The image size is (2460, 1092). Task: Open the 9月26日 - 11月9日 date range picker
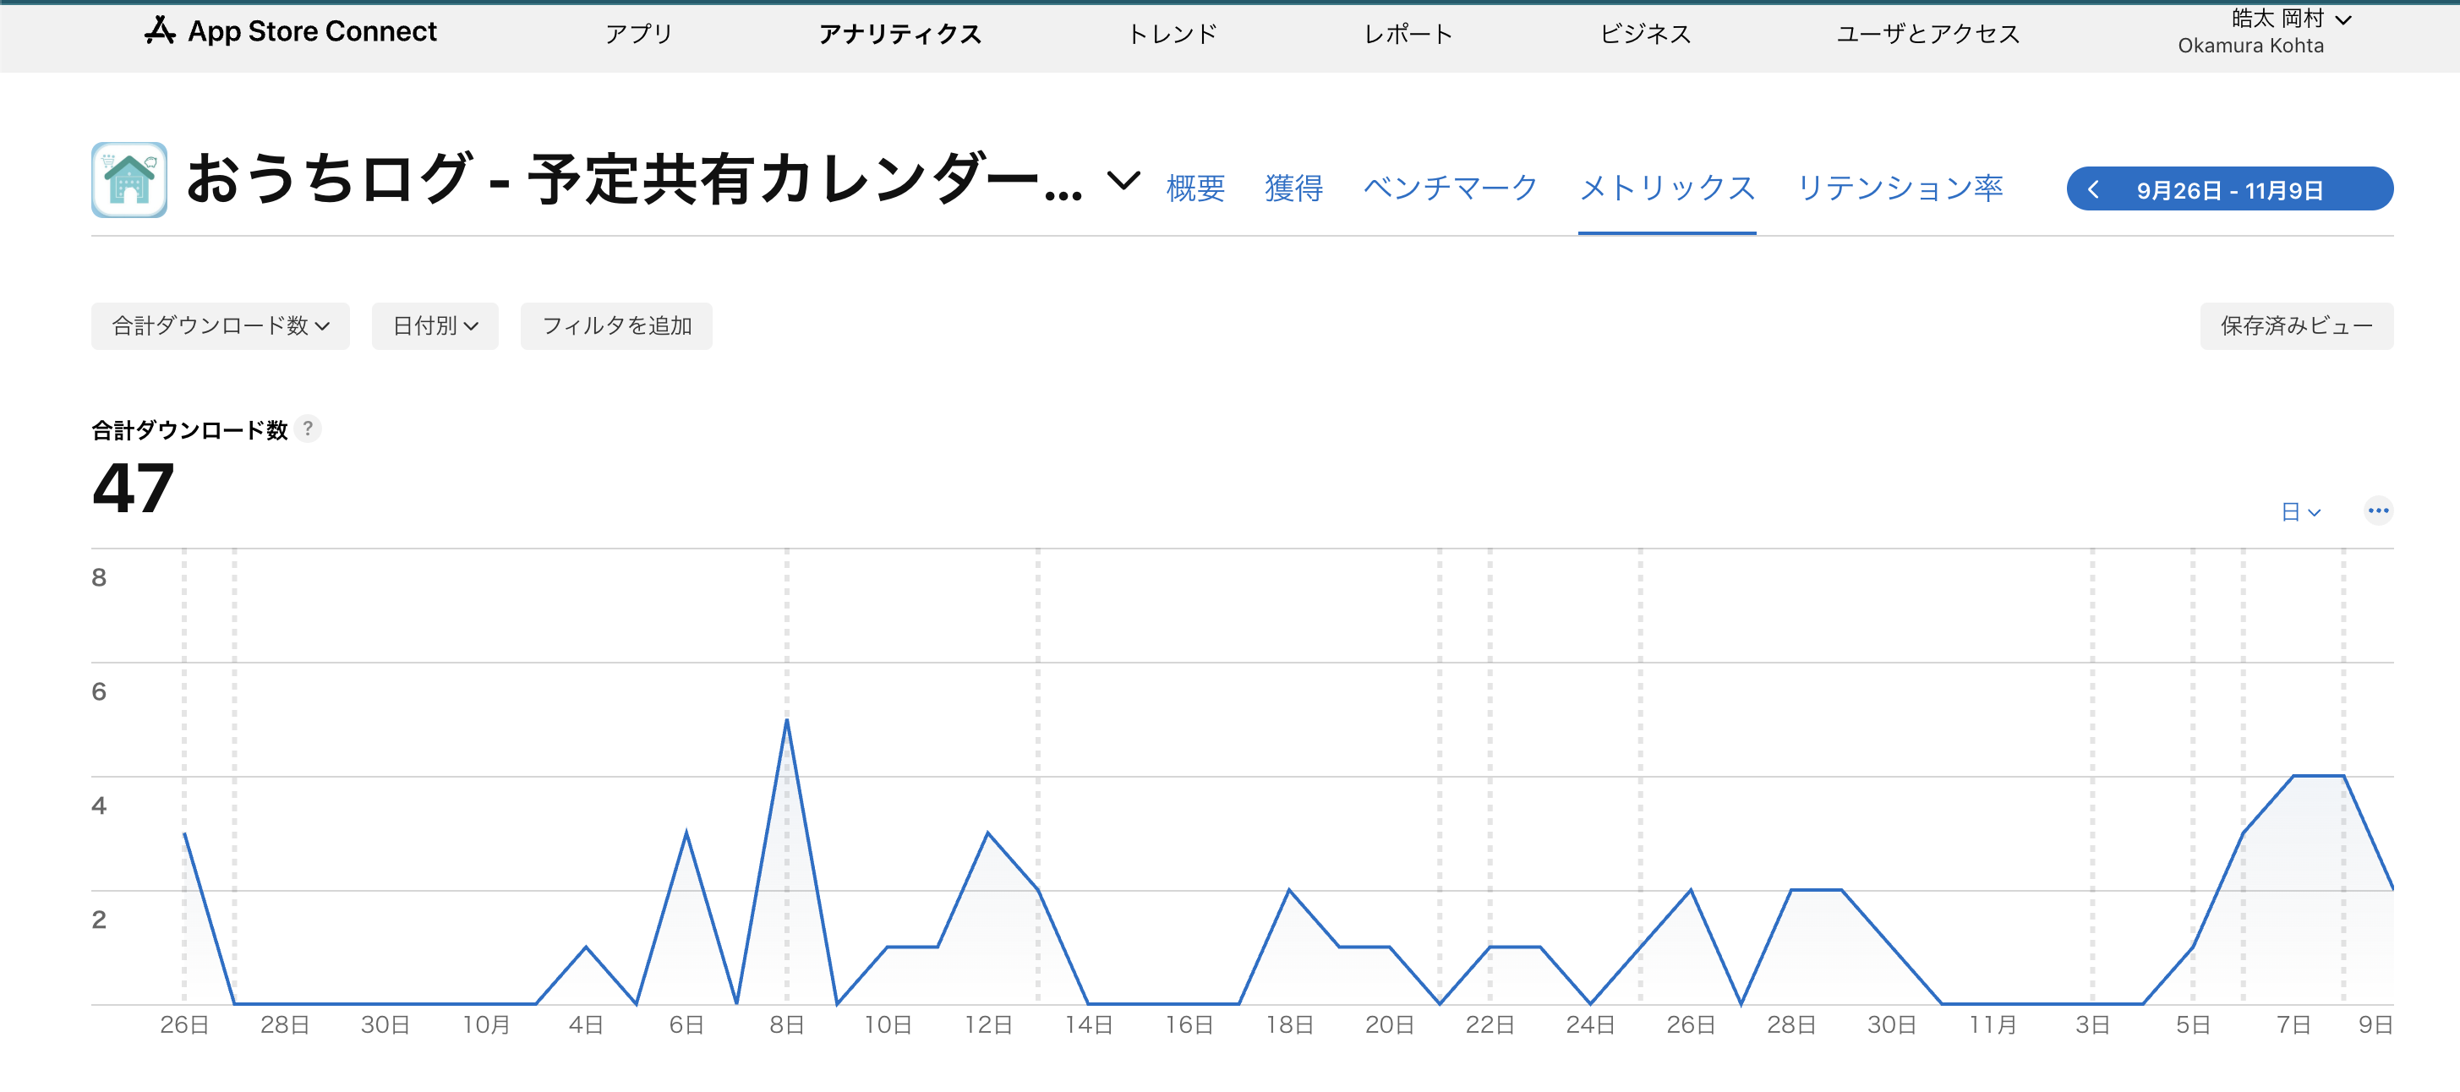coord(2229,190)
